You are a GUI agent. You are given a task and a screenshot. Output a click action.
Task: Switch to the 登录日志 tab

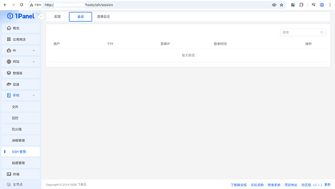click(x=103, y=16)
